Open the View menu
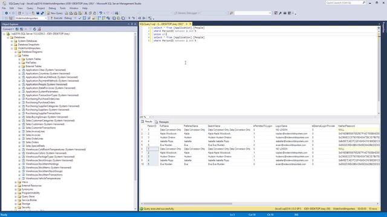The width and height of the screenshot is (387, 217). (20, 8)
